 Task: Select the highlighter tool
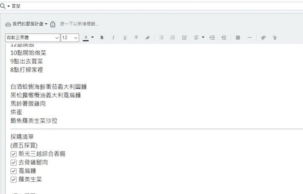point(147,38)
